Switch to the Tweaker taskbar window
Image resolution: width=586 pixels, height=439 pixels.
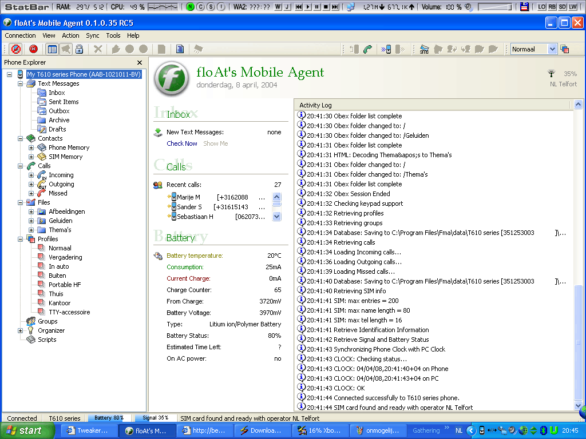click(x=88, y=430)
